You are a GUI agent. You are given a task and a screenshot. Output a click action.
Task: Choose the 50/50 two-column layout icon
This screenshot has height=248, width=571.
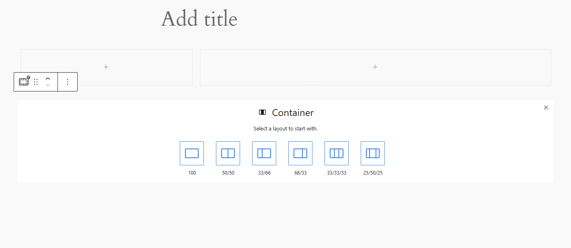[228, 153]
